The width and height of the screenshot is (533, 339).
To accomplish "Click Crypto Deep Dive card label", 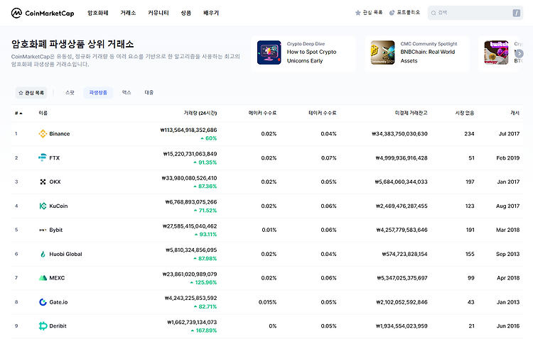I will pos(306,44).
